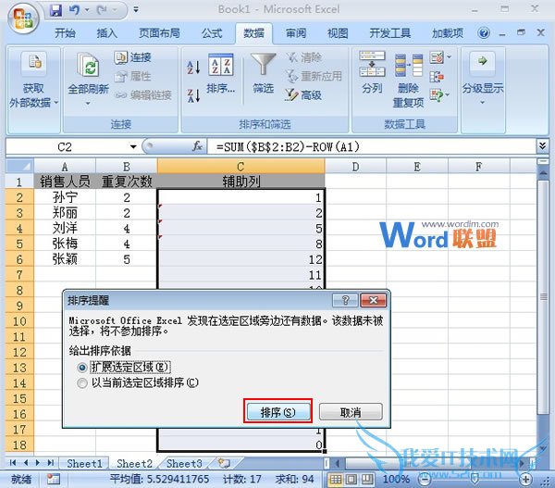Select row 6 header
The width and height of the screenshot is (555, 488).
(x=19, y=259)
